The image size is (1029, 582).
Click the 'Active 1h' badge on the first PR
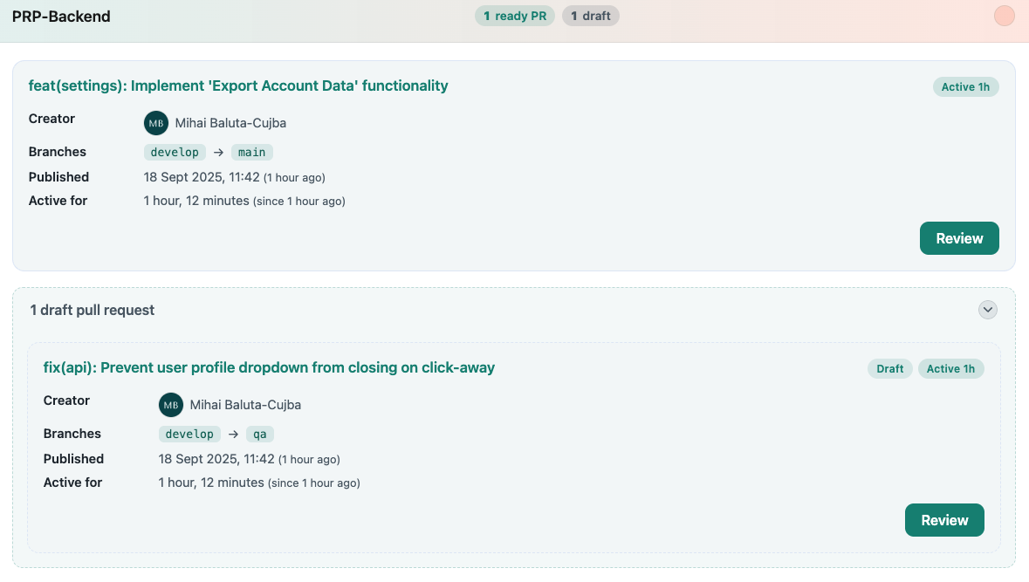[965, 86]
